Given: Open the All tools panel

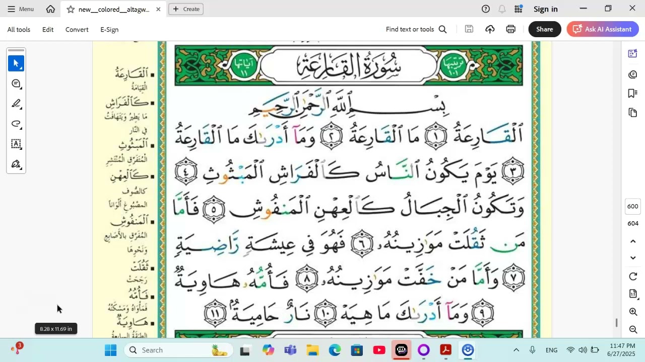Looking at the screenshot, I should (19, 30).
